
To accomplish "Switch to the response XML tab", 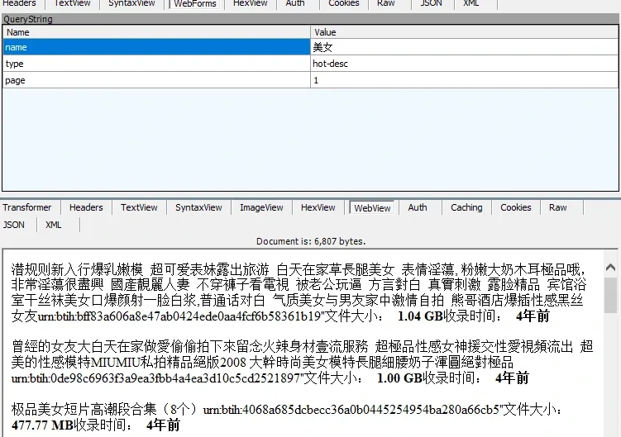I will tap(54, 225).
